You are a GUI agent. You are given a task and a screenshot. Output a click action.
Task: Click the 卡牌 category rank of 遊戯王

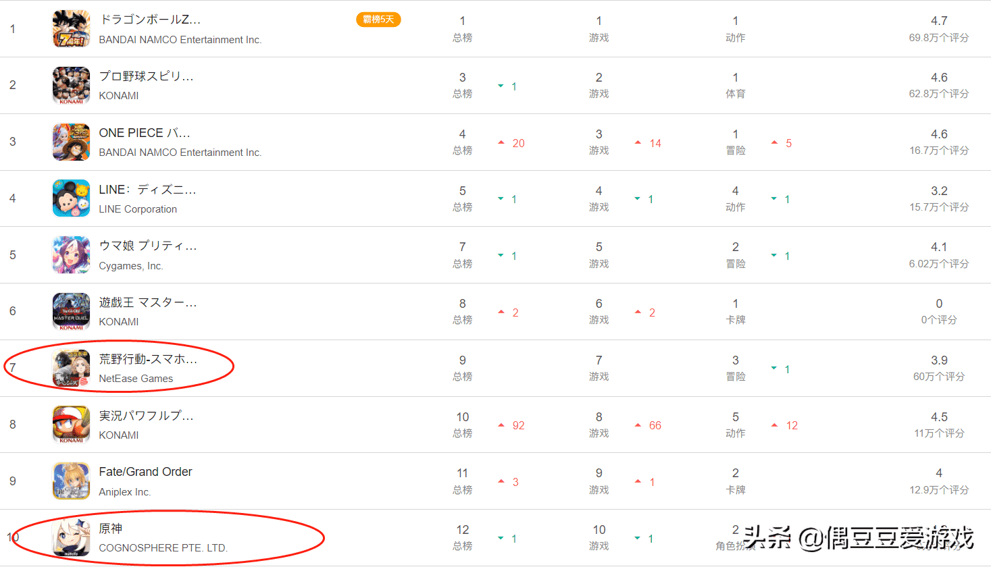click(x=736, y=312)
